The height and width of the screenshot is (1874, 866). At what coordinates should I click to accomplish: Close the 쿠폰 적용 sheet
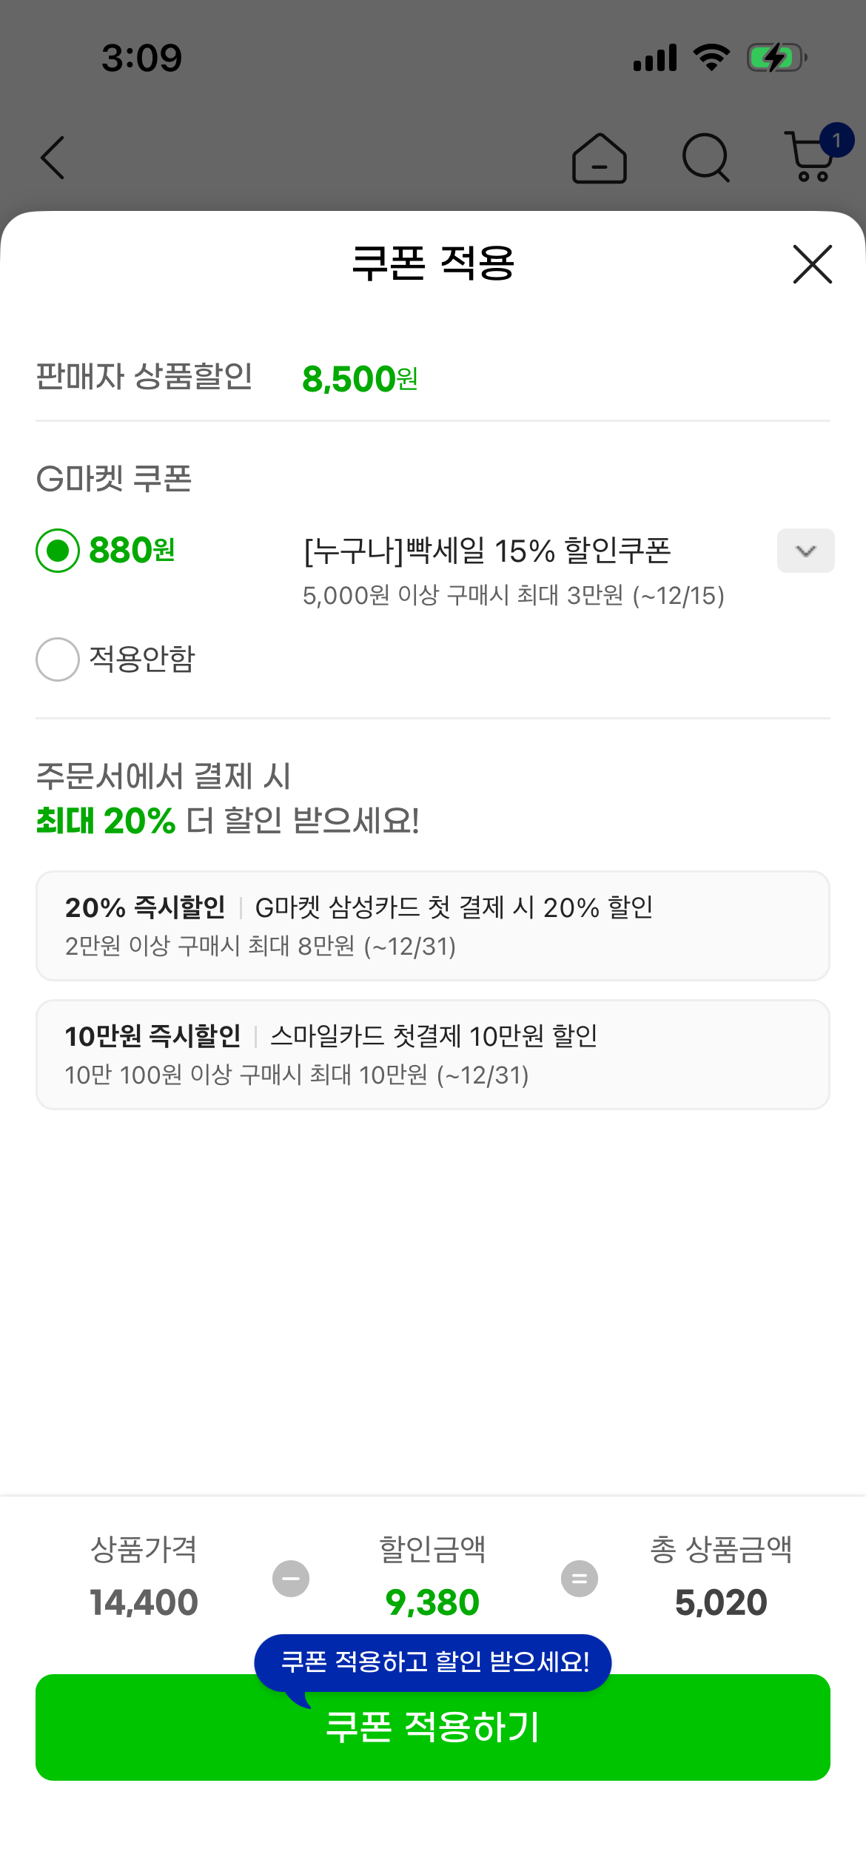click(812, 264)
